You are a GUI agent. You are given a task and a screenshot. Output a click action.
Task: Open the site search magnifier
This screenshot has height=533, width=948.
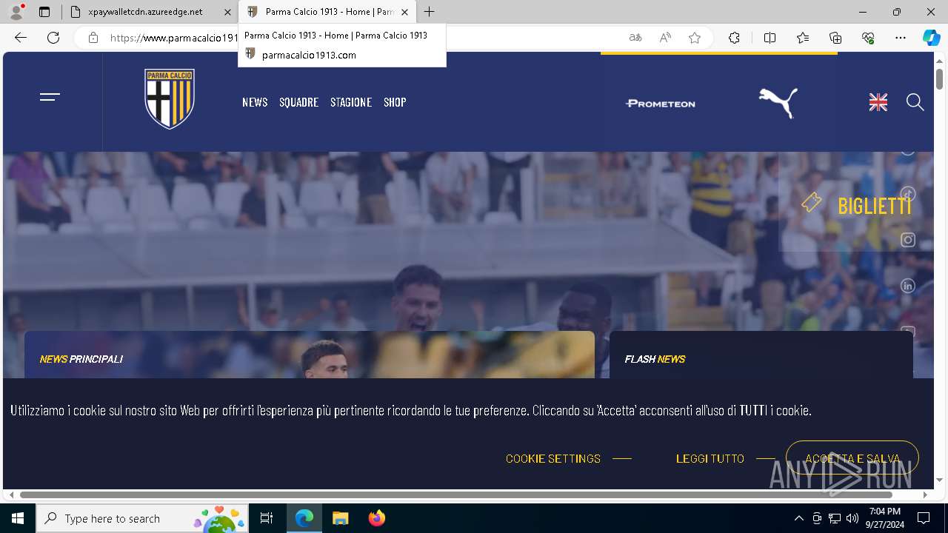pyautogui.click(x=915, y=102)
